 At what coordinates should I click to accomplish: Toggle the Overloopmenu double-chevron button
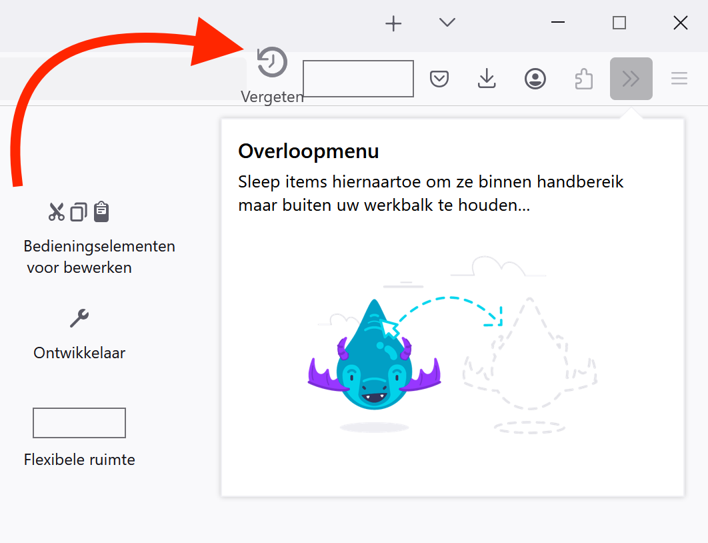631,79
